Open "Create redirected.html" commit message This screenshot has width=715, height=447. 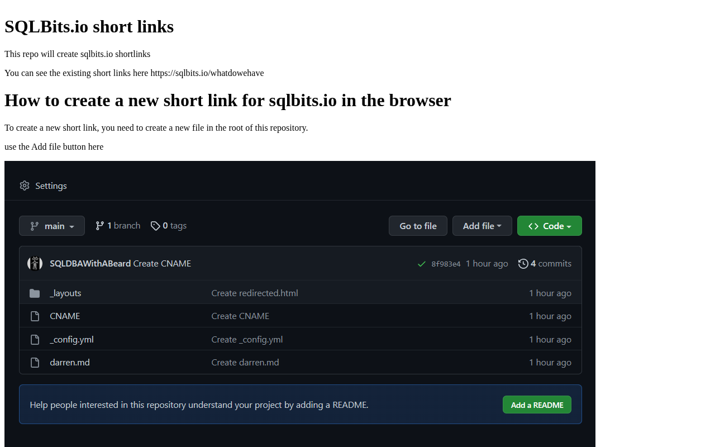[x=255, y=293]
